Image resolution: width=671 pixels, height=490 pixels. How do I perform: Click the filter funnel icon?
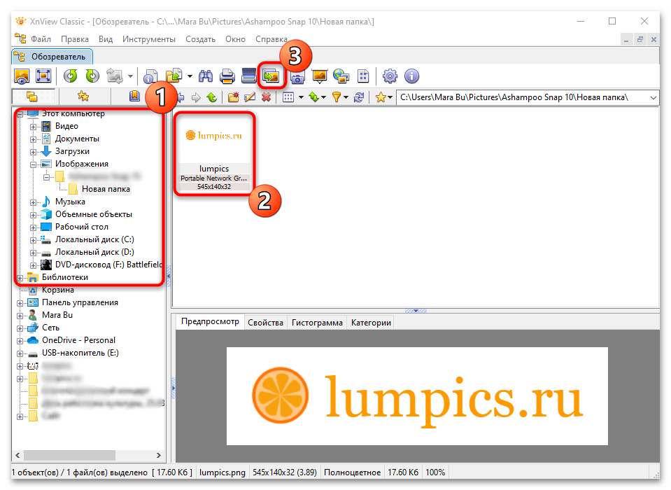pyautogui.click(x=337, y=97)
